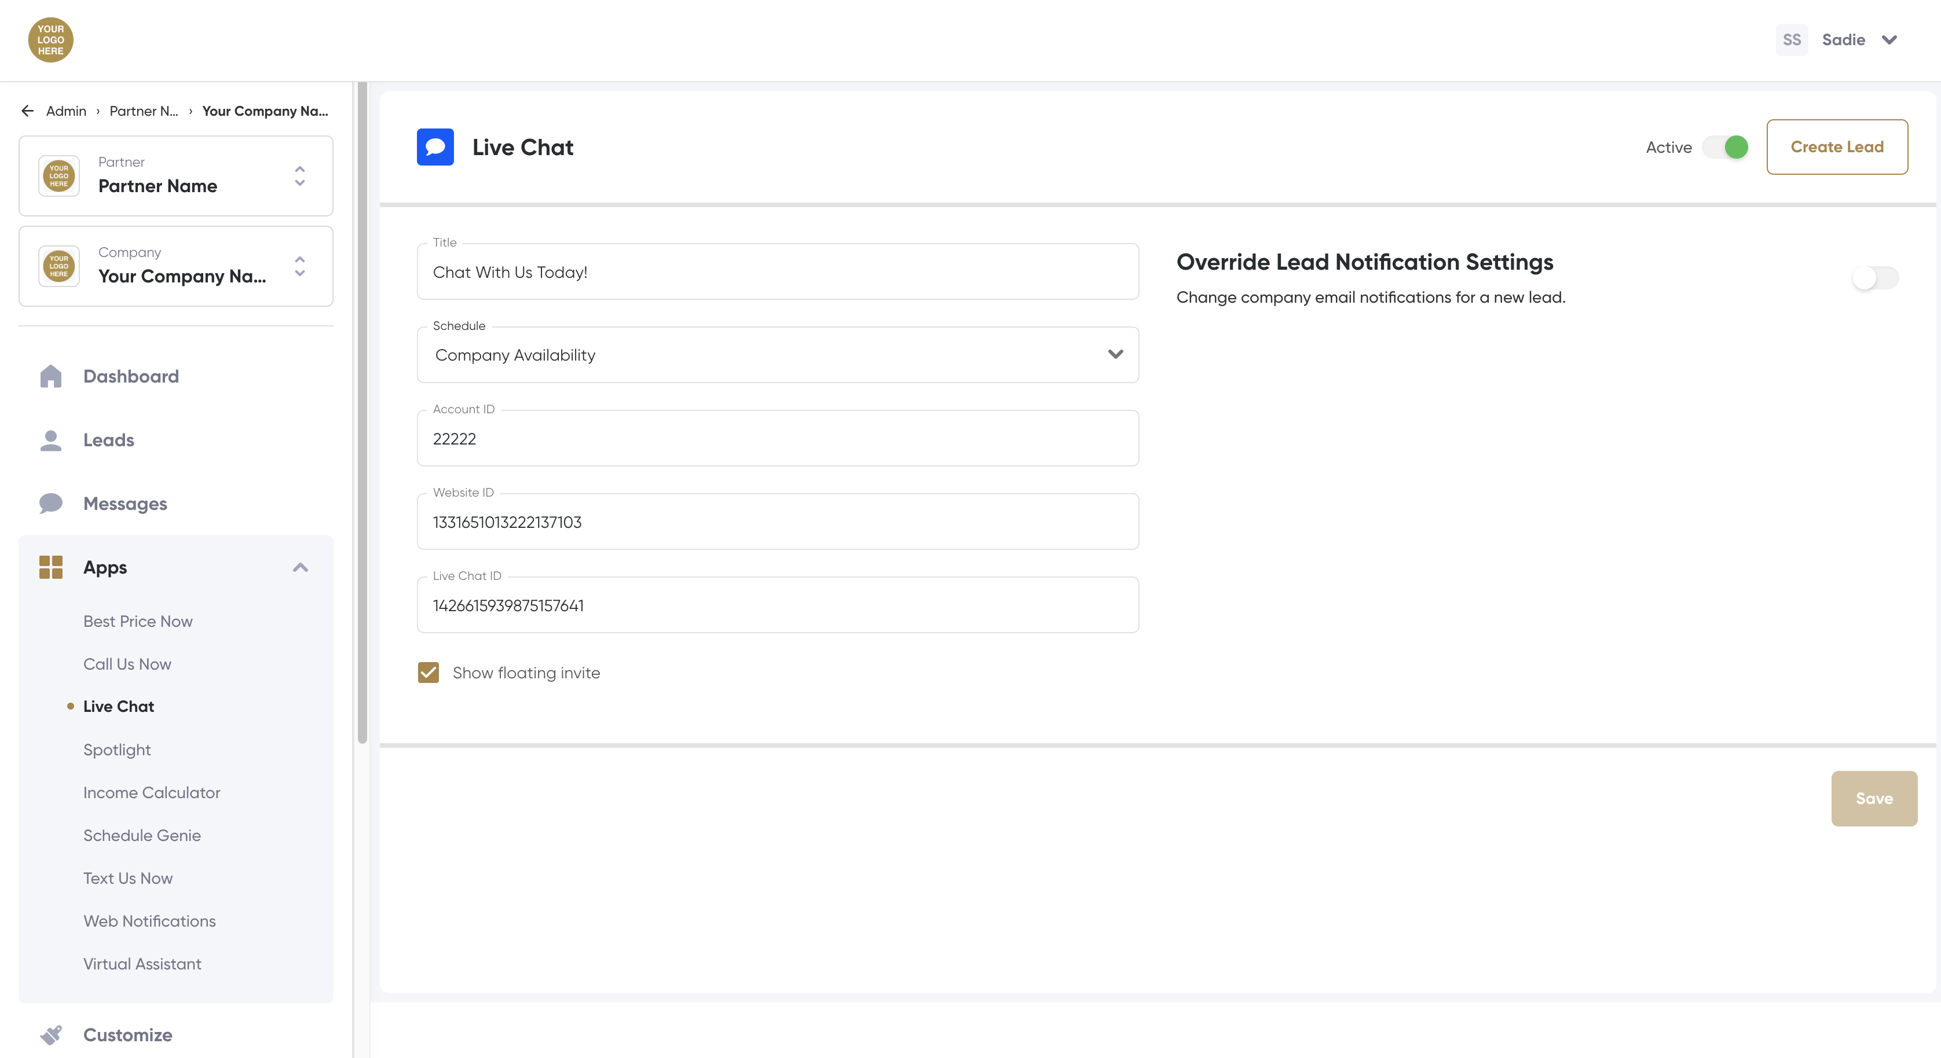Open the Schedule dropdown
This screenshot has width=1941, height=1058.
pyautogui.click(x=777, y=355)
